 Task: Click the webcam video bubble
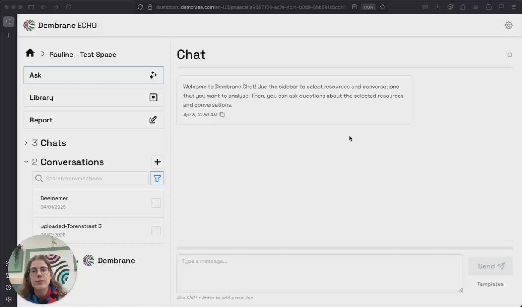point(42,269)
